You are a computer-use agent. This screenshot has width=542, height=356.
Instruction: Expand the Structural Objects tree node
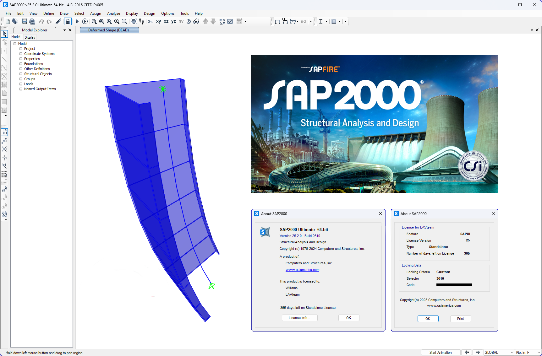tap(21, 74)
